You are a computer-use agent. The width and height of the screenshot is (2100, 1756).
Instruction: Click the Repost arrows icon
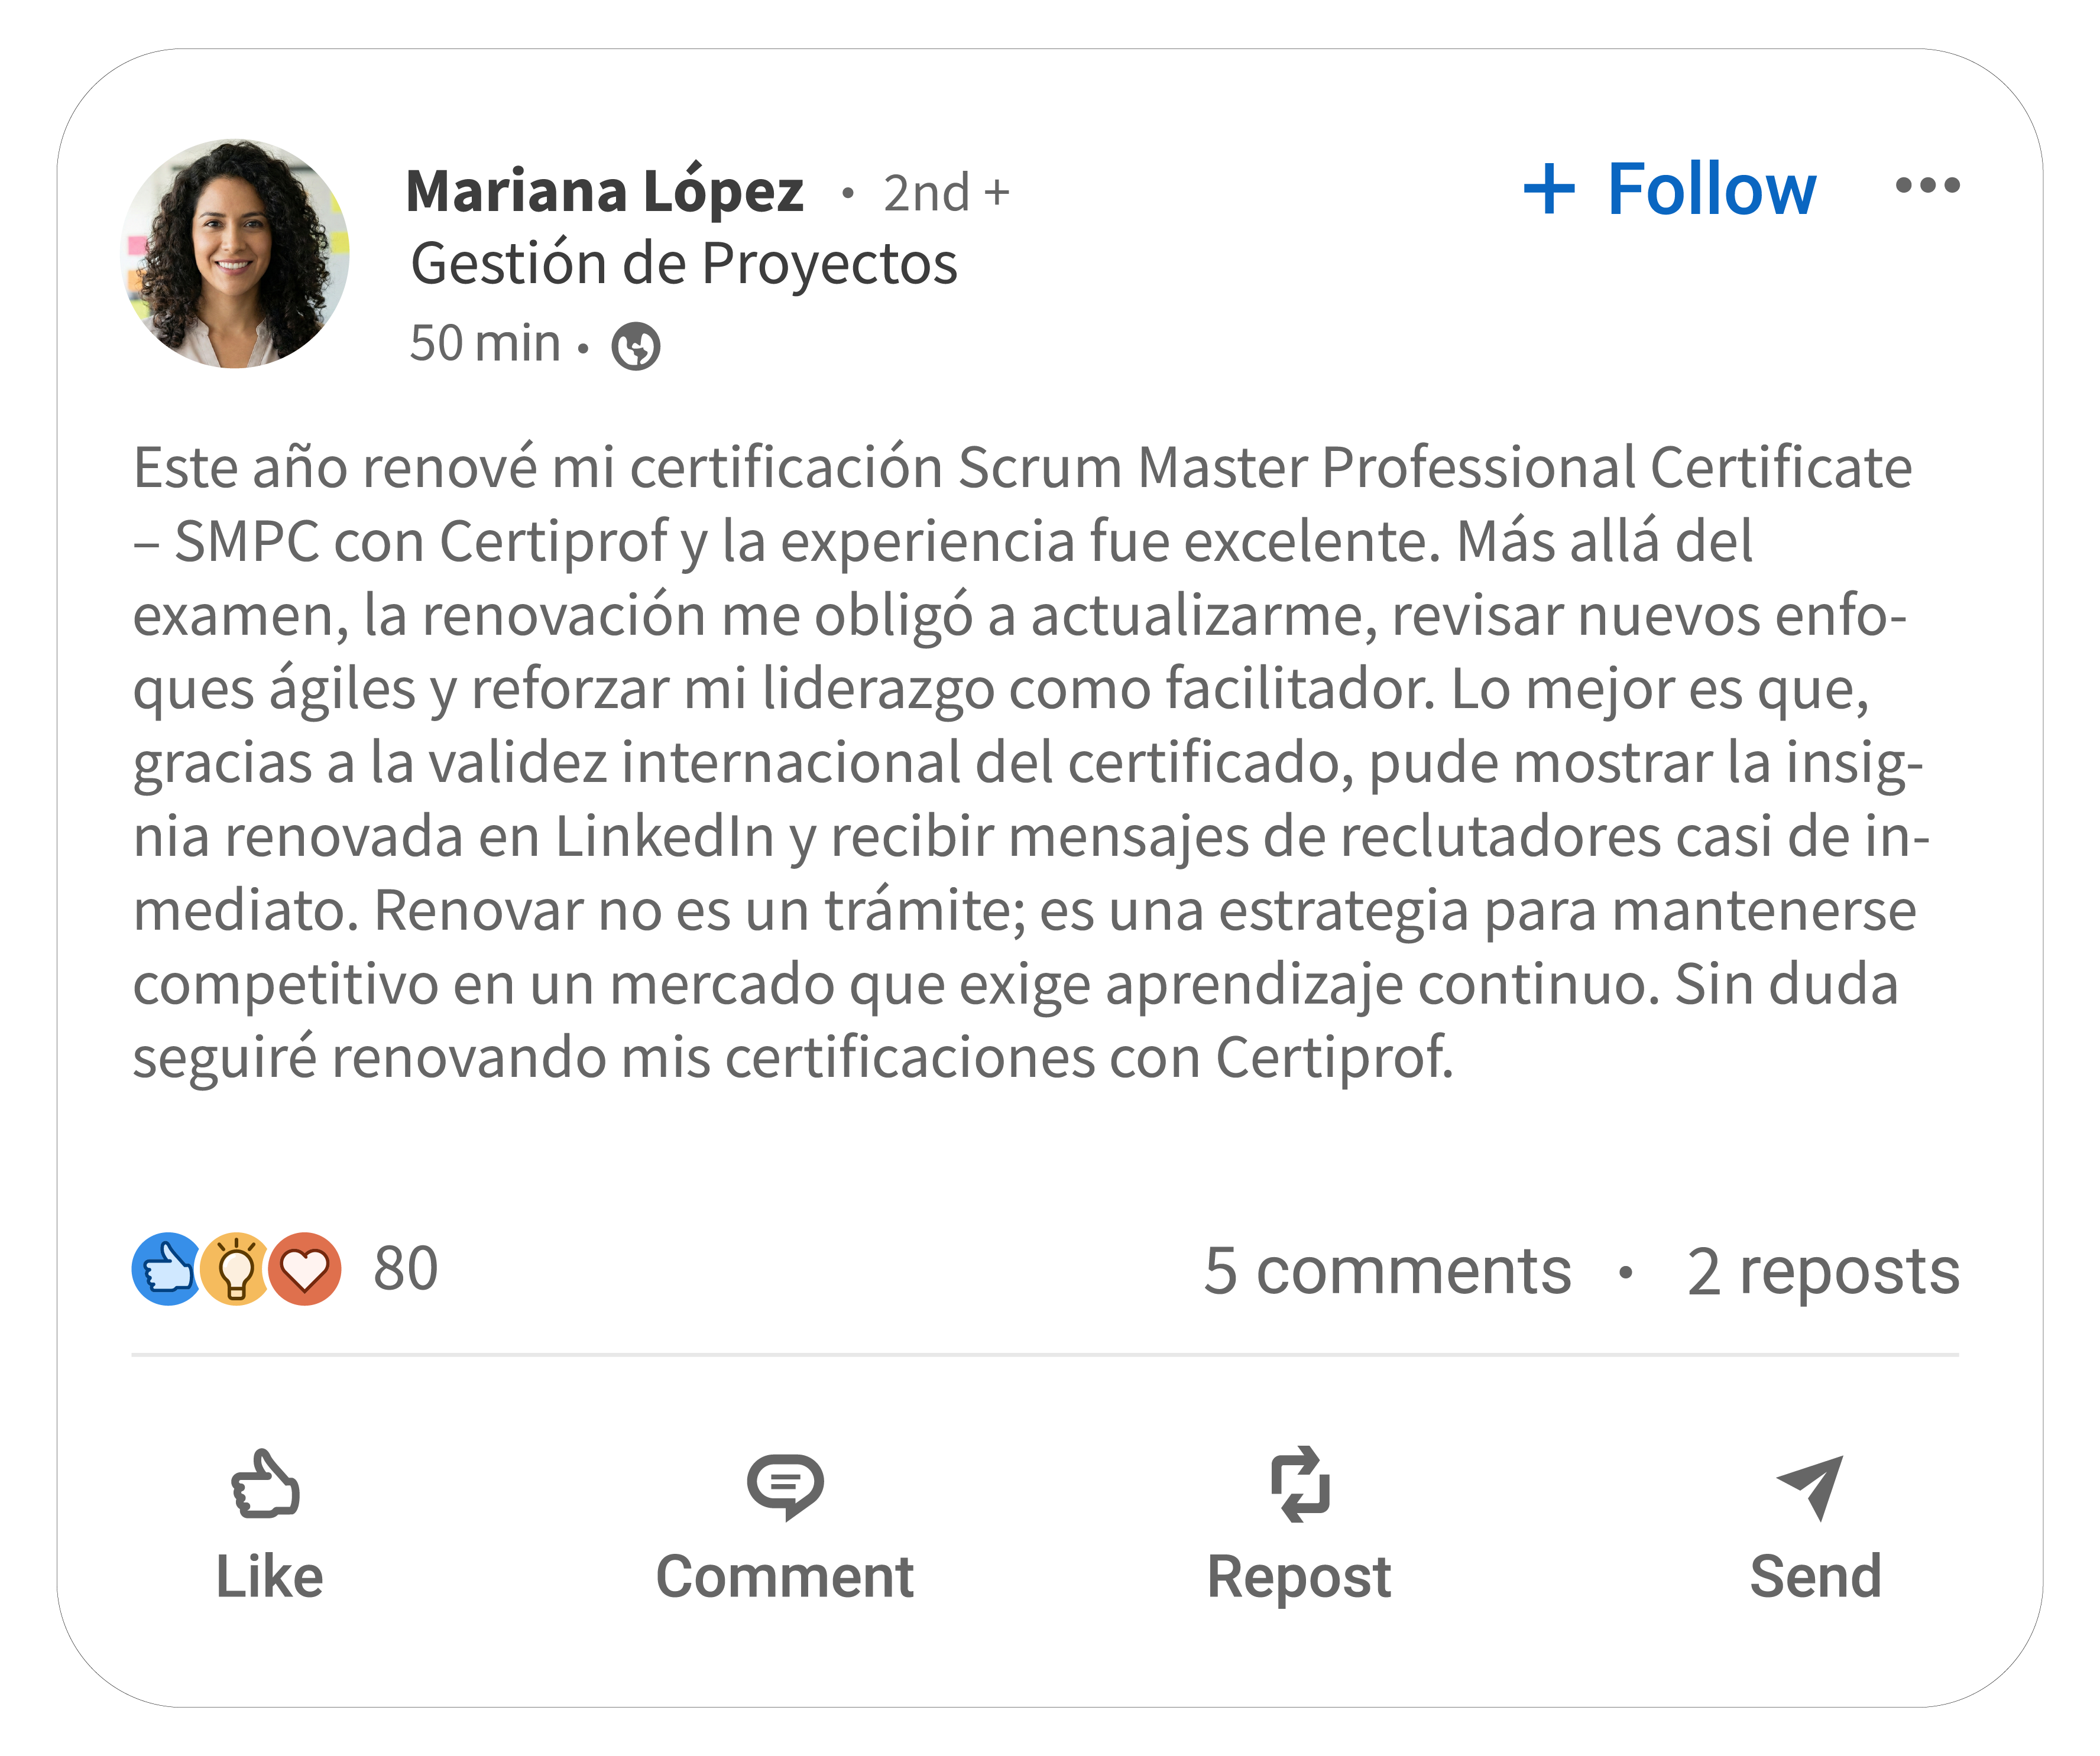[x=1299, y=1484]
